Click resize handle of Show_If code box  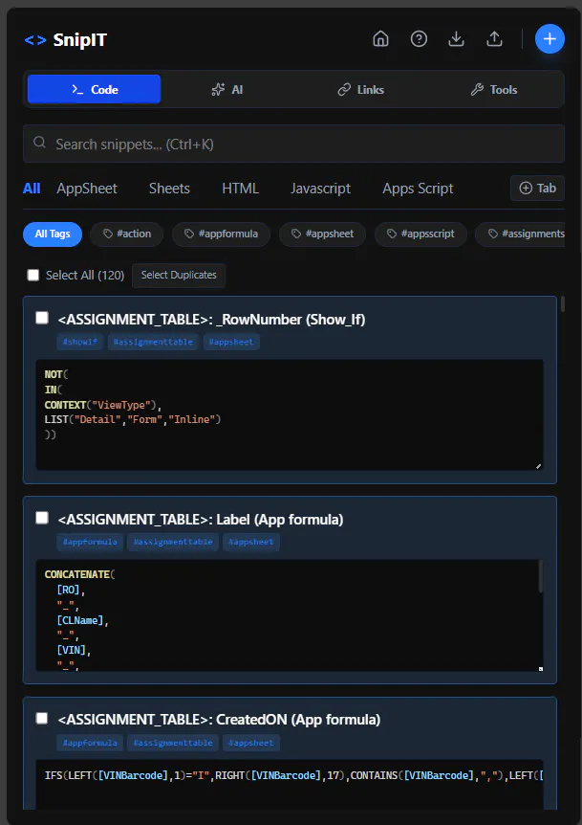pos(539,466)
